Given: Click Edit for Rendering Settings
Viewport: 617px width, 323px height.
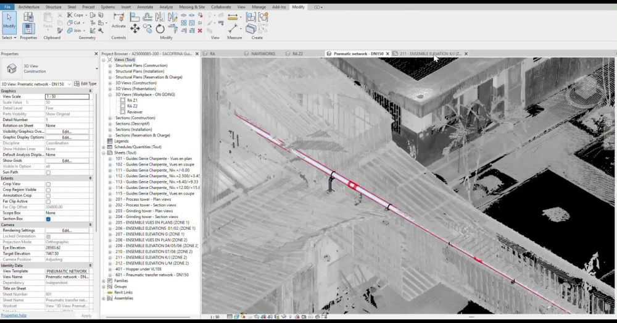Looking at the screenshot, I should pos(67,230).
